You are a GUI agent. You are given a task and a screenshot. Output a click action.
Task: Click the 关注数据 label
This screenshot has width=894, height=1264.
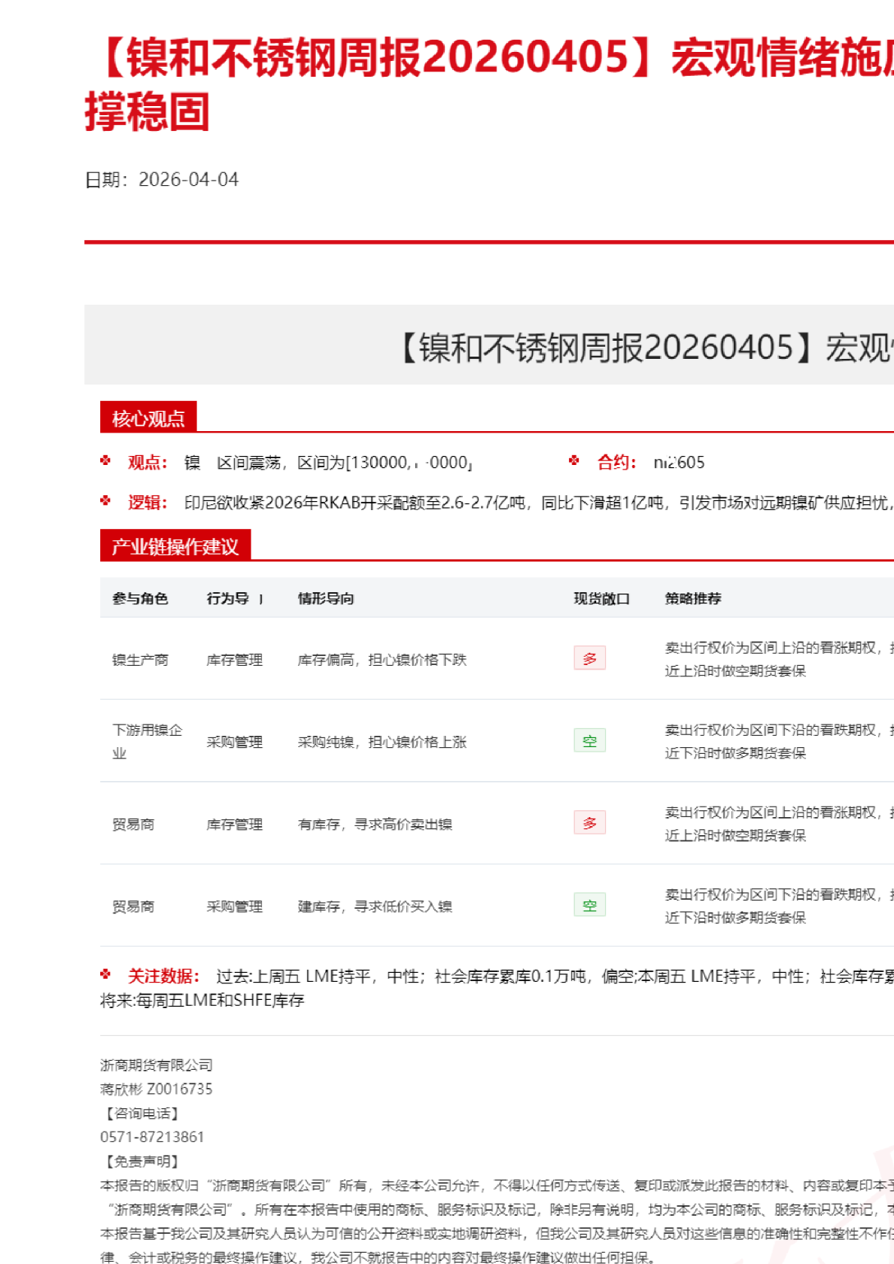click(x=163, y=977)
